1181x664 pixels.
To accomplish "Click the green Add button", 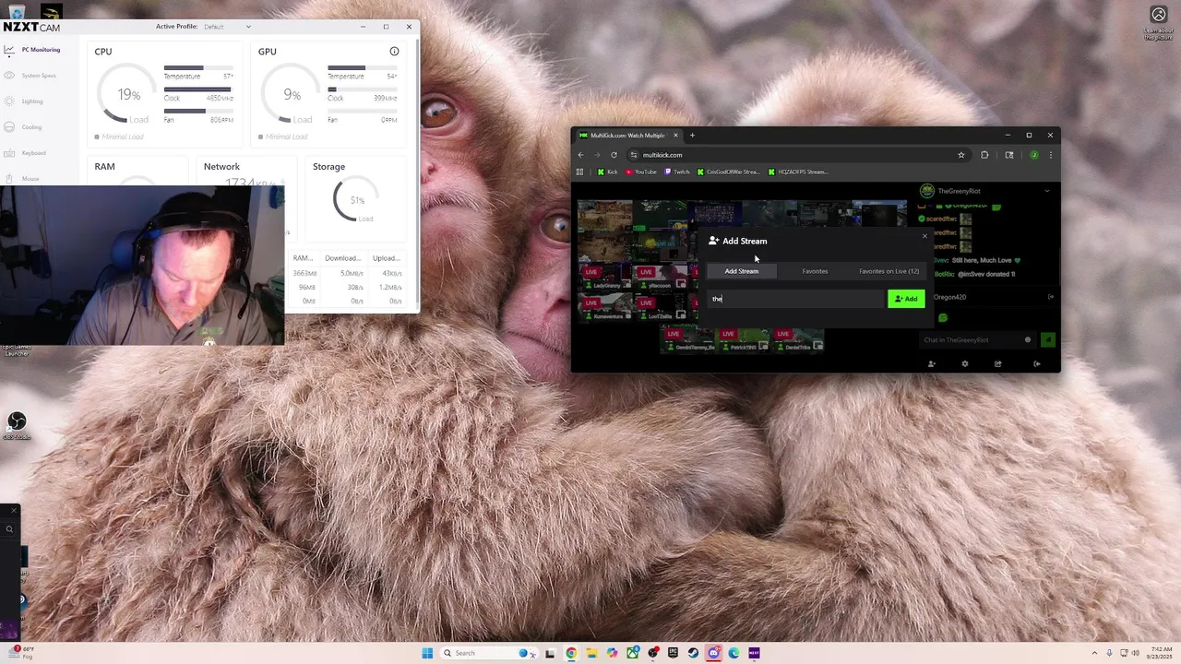I will point(906,299).
